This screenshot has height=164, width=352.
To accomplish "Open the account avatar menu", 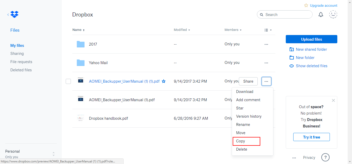I will click(333, 15).
